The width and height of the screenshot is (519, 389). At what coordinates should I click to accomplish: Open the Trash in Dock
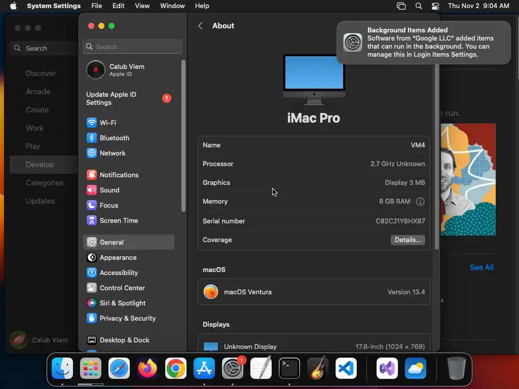[x=456, y=368]
